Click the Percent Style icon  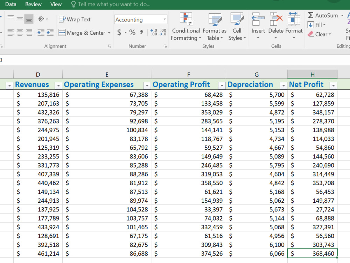coord(132,33)
